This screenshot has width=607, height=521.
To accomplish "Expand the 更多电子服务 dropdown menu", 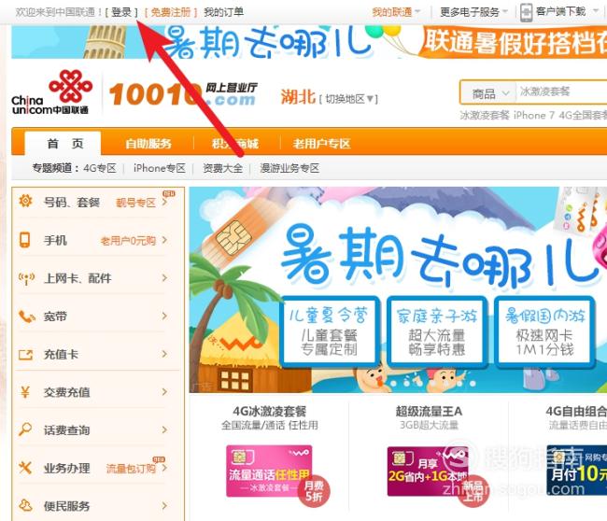I will click(473, 12).
